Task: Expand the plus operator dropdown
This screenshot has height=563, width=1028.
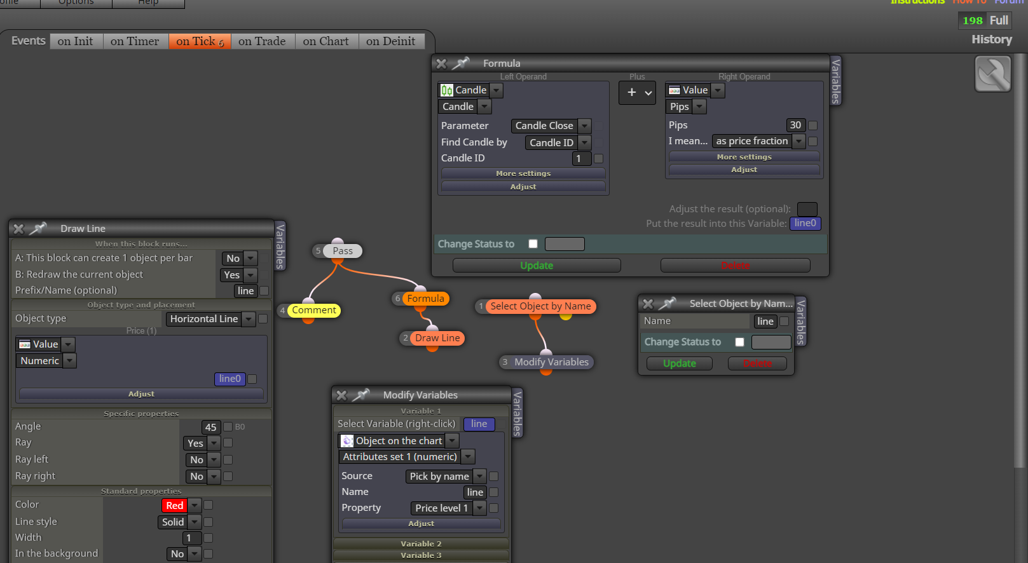Action: tap(638, 93)
